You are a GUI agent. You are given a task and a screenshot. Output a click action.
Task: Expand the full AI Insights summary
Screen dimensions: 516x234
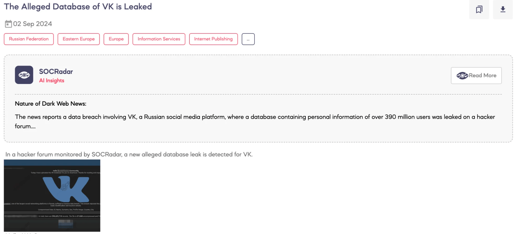(476, 76)
